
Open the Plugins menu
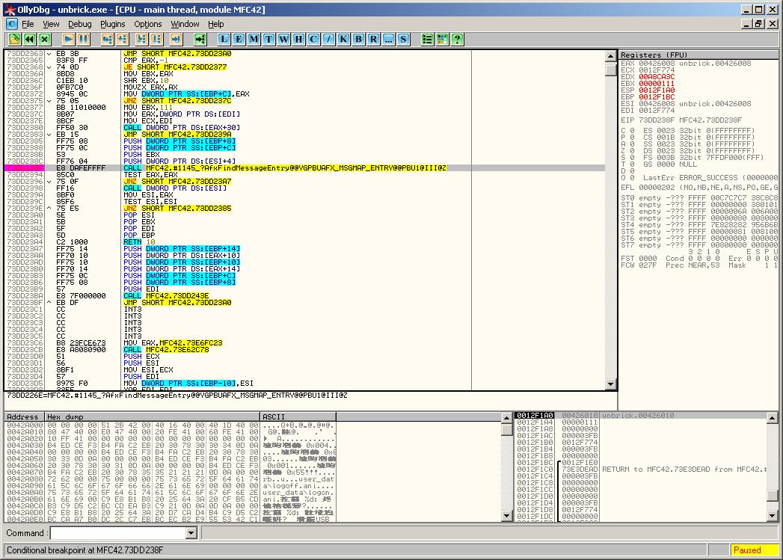(113, 24)
